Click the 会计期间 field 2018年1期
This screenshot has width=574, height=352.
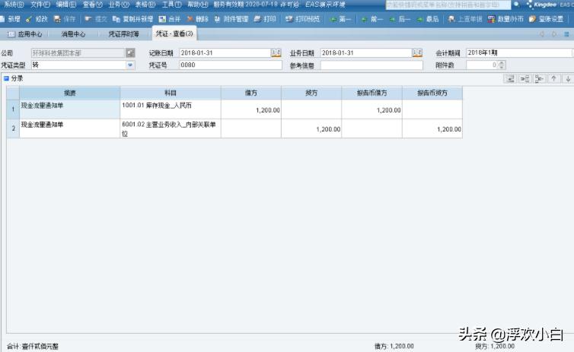[x=519, y=52]
